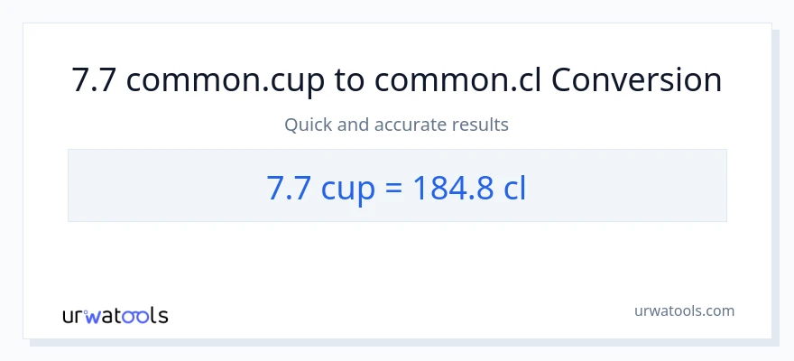
Task: Click '7.7 cup' in the blue result line
Action: coord(316,186)
